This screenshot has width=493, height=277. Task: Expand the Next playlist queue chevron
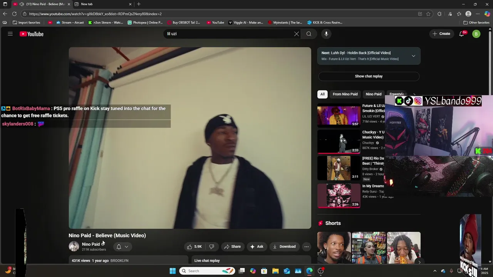pos(413,56)
